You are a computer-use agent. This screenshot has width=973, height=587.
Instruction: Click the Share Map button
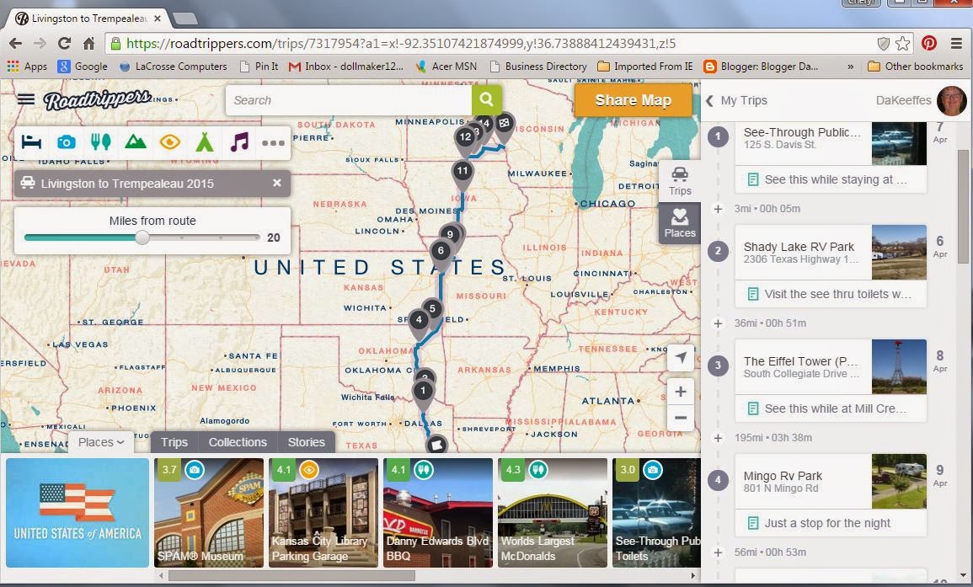point(633,100)
